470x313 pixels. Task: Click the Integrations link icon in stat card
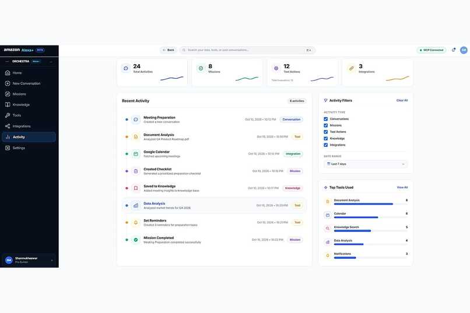(x=351, y=68)
